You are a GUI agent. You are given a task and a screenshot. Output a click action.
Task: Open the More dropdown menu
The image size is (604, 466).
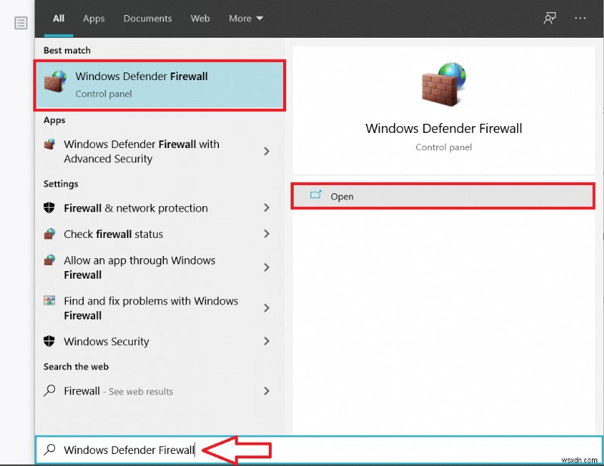pyautogui.click(x=246, y=18)
